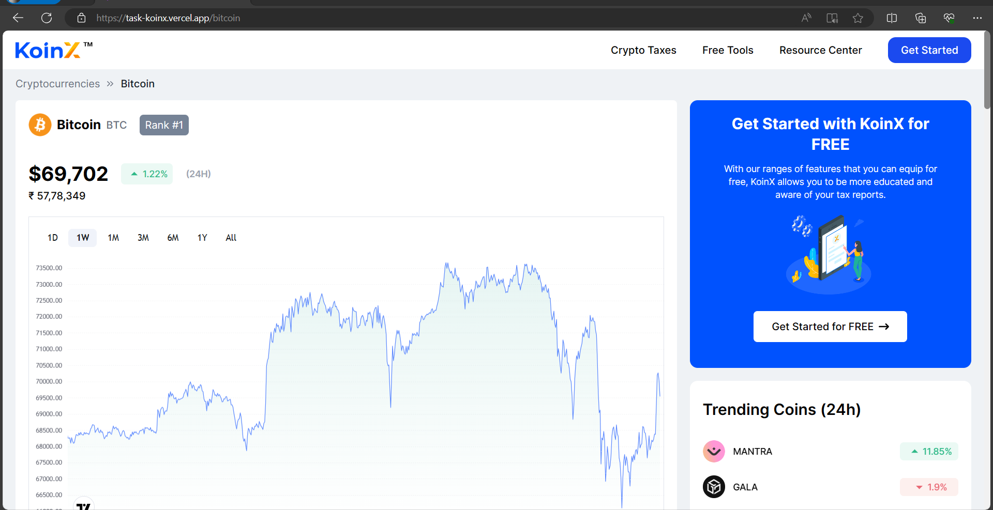Screen dimensions: 993x510
Task: Open the Free Tools menu
Action: (x=728, y=50)
